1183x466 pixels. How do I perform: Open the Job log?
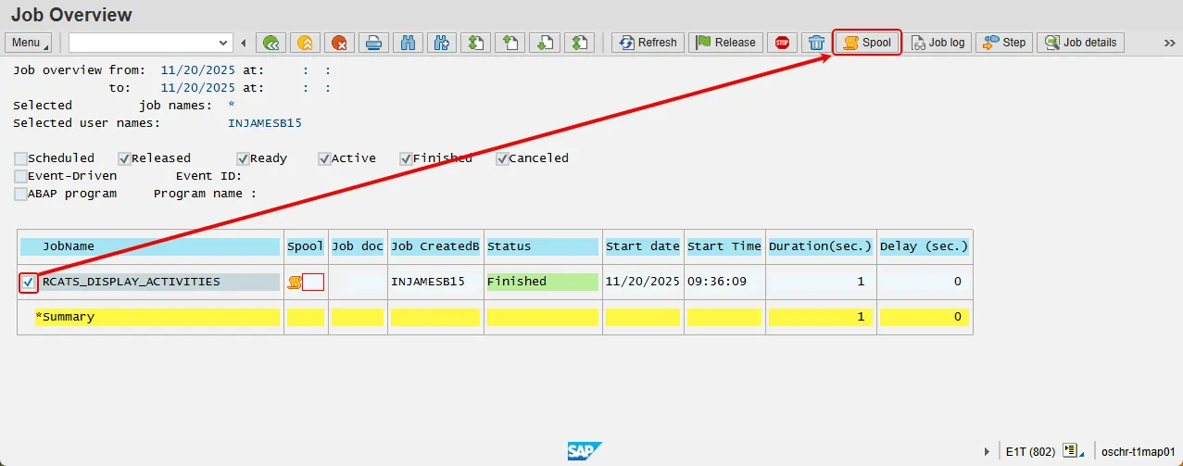(938, 43)
